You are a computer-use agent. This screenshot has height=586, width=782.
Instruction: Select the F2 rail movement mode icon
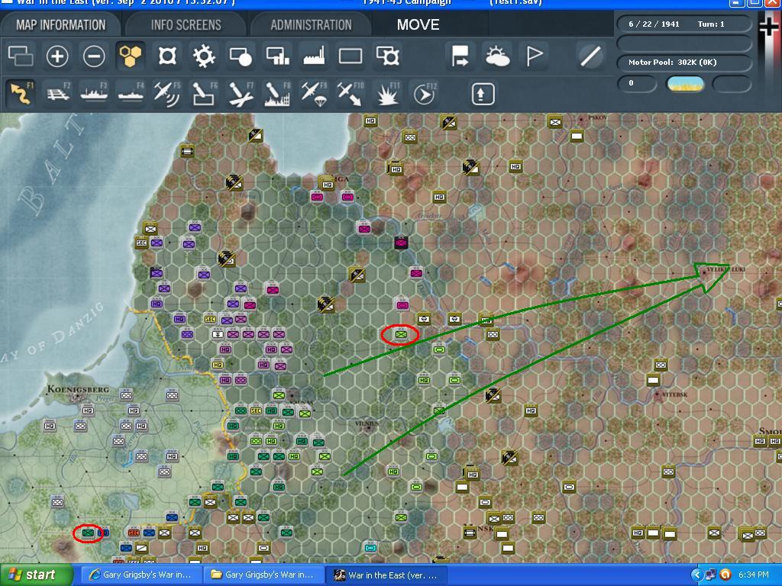57,94
